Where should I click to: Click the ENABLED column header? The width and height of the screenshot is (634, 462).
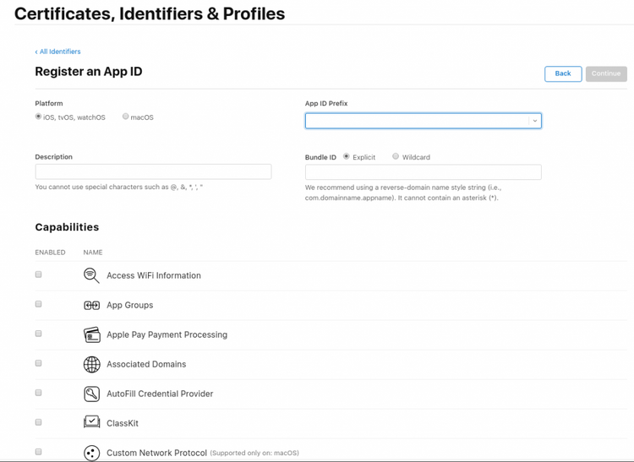pyautogui.click(x=50, y=253)
